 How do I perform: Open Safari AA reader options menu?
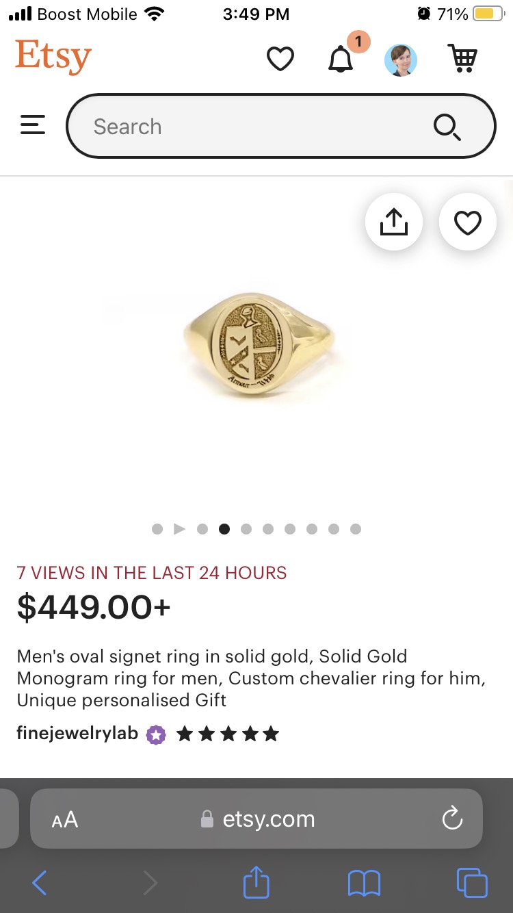click(x=65, y=819)
